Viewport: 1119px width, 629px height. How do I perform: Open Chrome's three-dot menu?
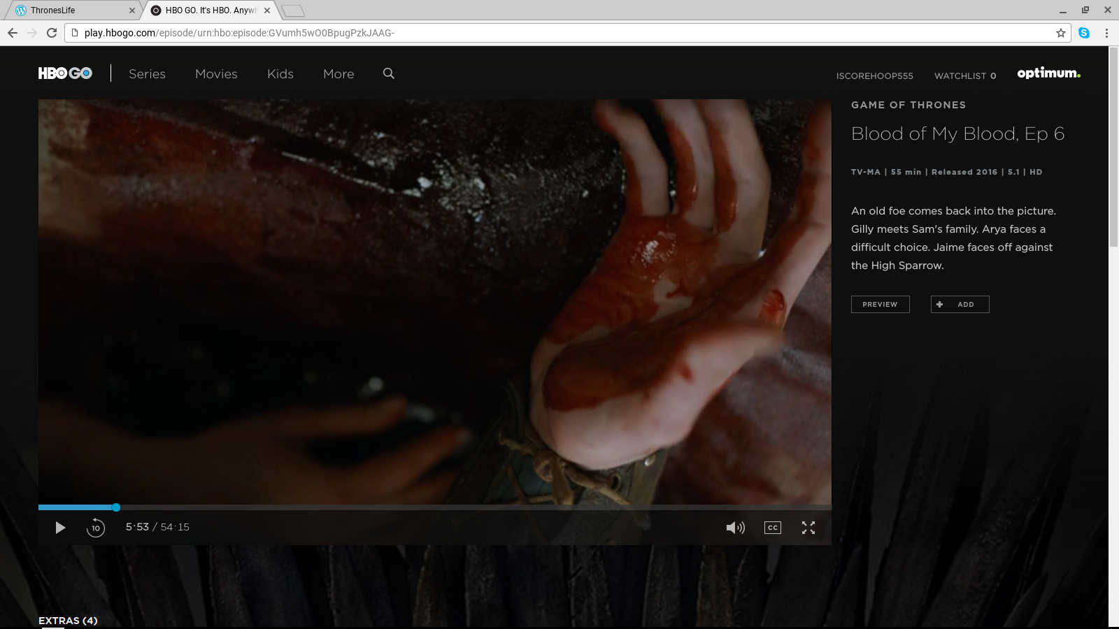1106,33
